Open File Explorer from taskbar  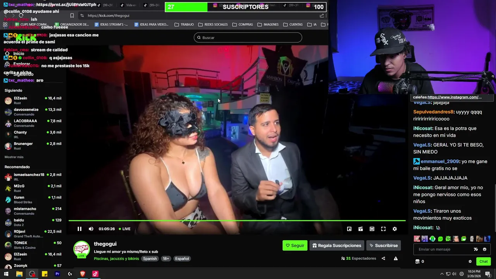19,274
